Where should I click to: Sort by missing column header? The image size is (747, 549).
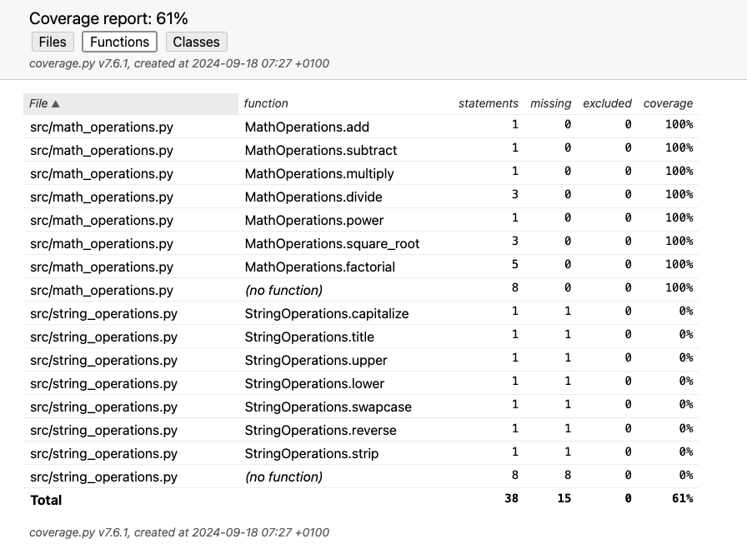(x=550, y=103)
